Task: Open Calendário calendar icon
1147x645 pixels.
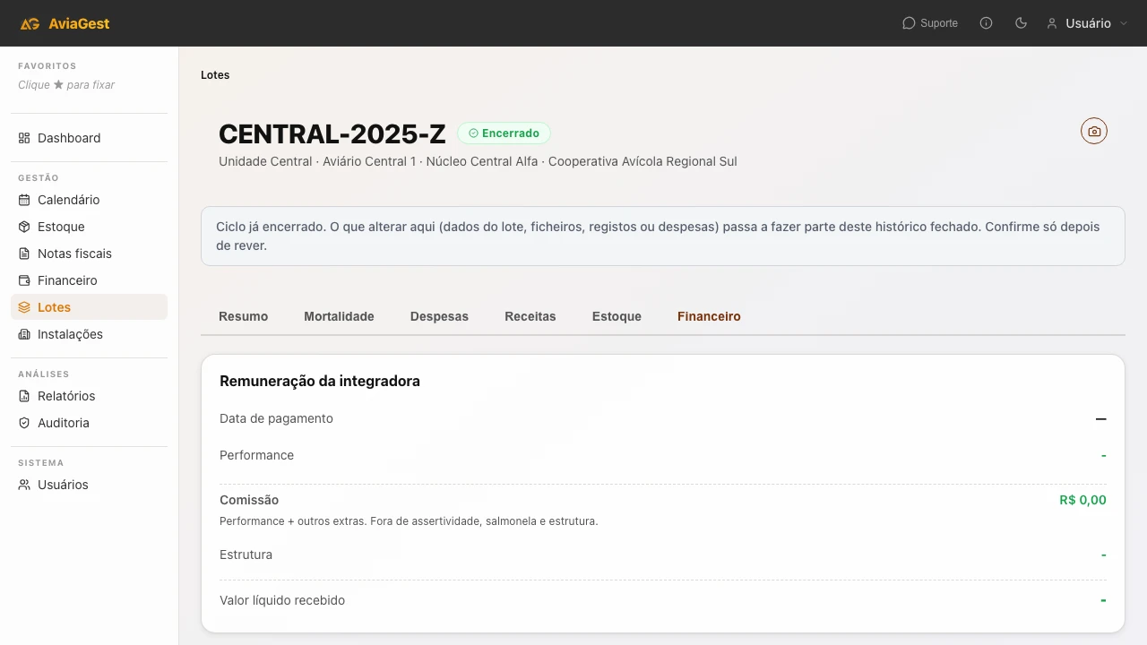Action: point(24,200)
